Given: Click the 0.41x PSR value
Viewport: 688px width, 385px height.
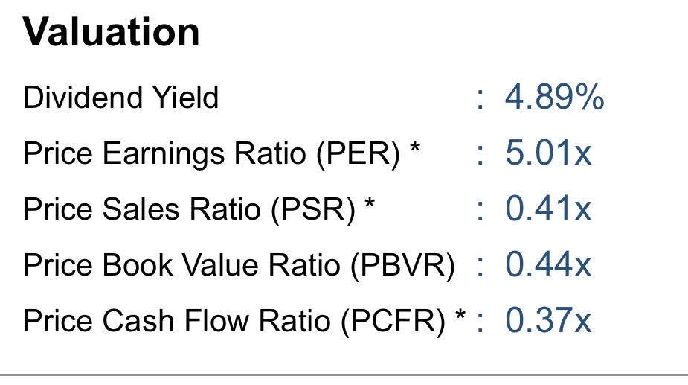Looking at the screenshot, I should pyautogui.click(x=548, y=209).
